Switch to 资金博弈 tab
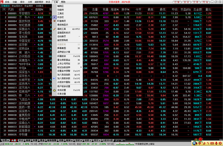 coord(29,6)
